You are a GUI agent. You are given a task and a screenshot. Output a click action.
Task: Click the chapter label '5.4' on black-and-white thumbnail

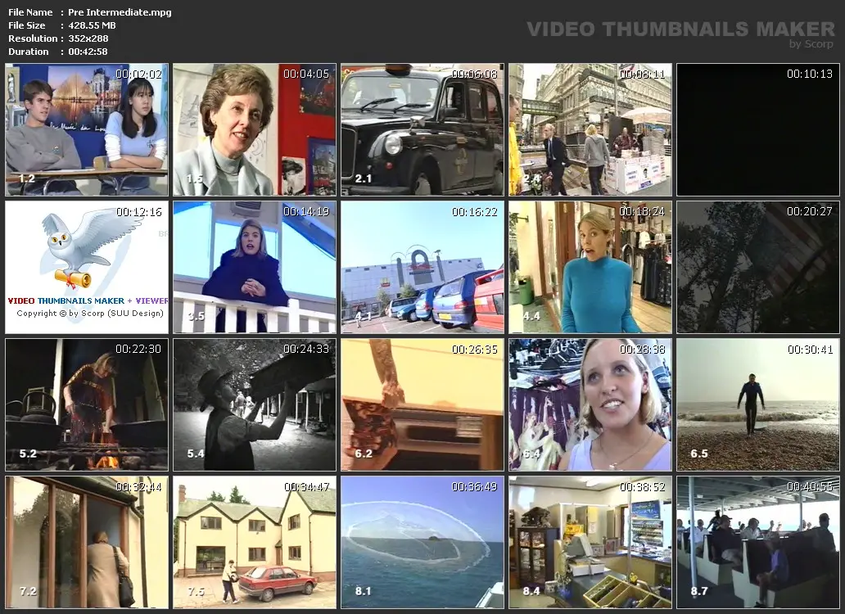click(196, 454)
